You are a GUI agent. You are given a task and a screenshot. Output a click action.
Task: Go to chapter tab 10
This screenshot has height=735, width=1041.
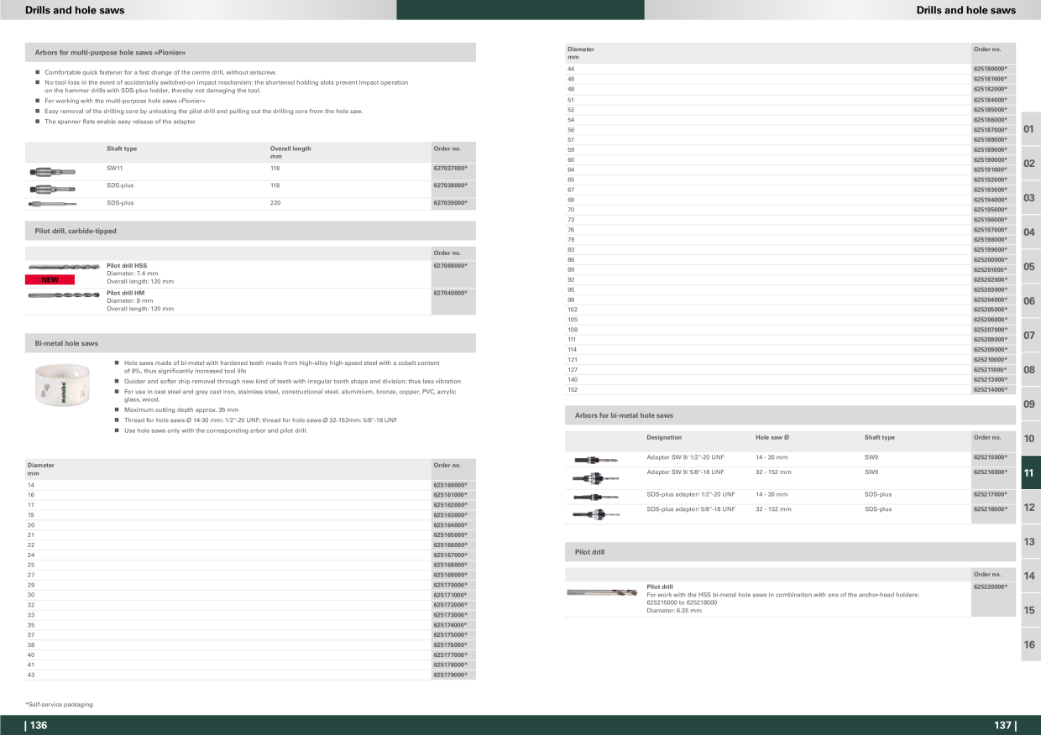pos(1030,439)
